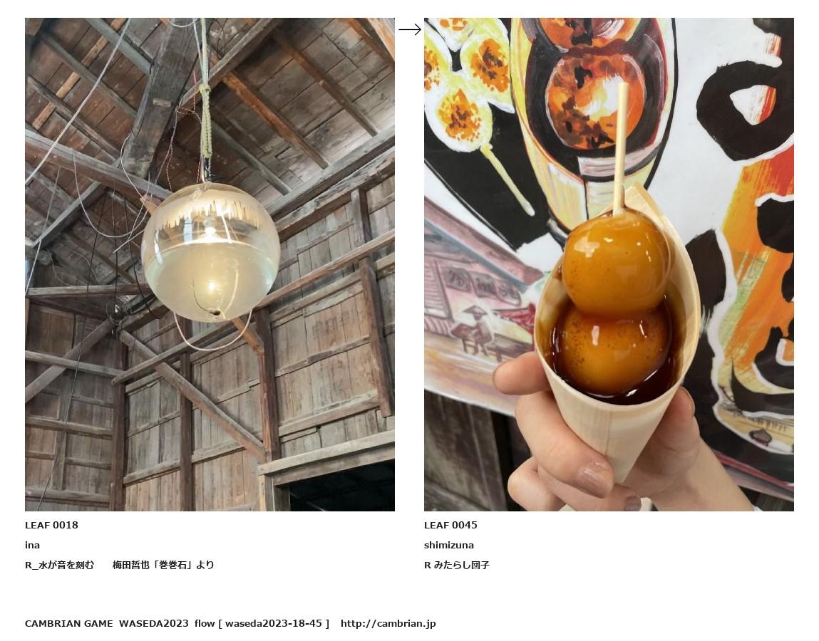Open the glass globe lamp photo
819x641 pixels.
tap(210, 264)
